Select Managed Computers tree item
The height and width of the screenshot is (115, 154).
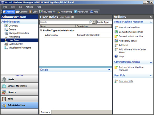(x=19, y=33)
